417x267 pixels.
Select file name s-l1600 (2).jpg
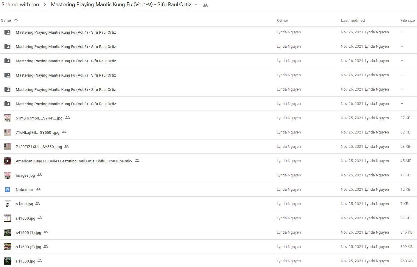(x=28, y=247)
